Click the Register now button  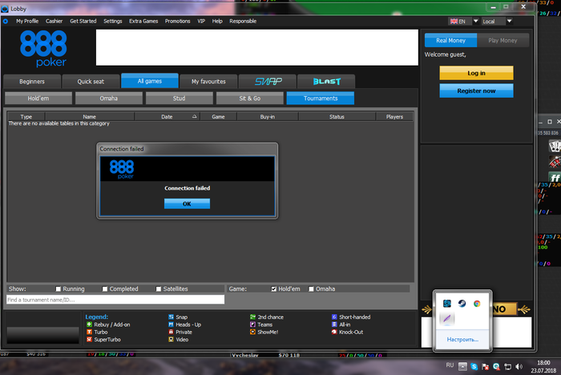[476, 91]
